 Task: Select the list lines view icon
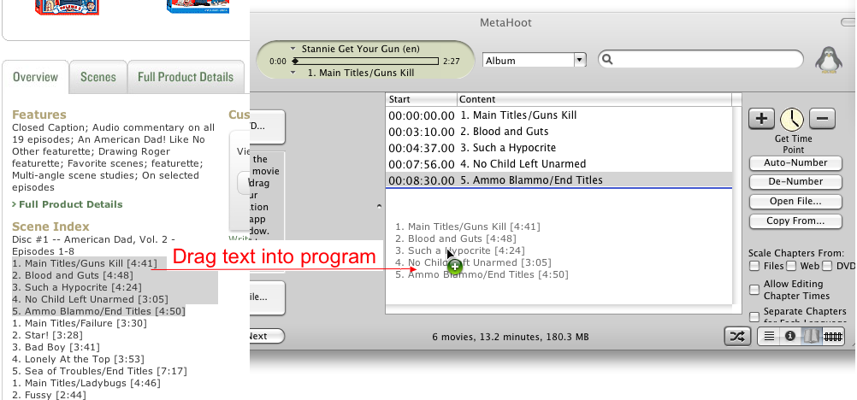pos(768,337)
